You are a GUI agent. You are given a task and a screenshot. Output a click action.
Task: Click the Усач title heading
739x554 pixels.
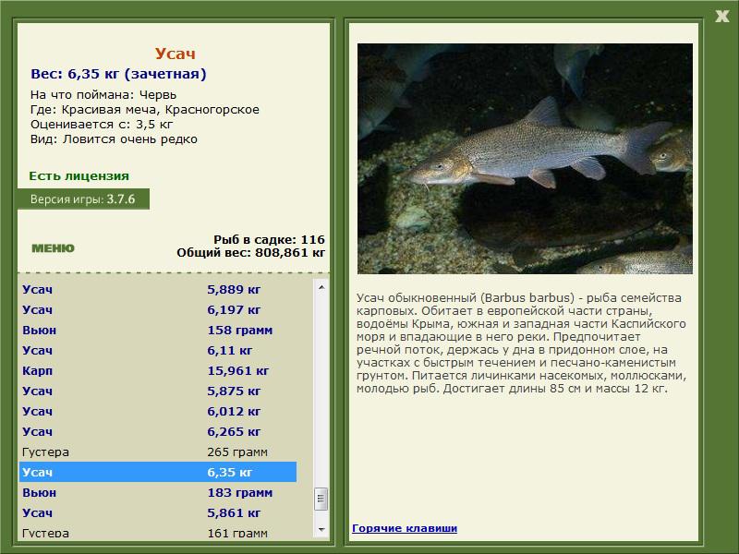(x=175, y=54)
